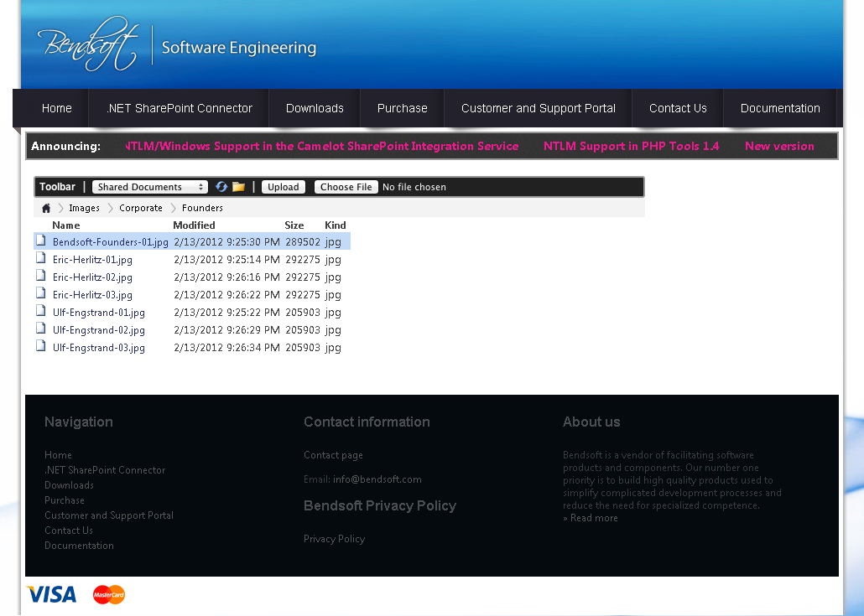Click the Founders breadcrumb
This screenshot has width=864, height=616.
(202, 208)
